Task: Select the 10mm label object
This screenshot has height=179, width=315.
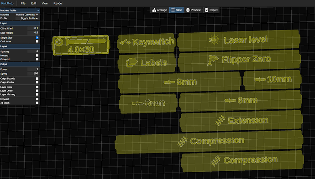Action: (x=272, y=80)
